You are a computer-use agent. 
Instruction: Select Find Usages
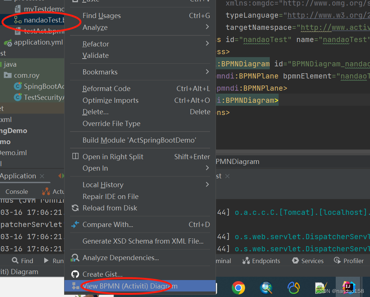coord(140,15)
